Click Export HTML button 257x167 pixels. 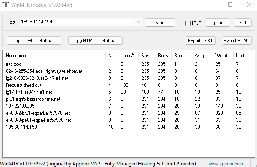click(x=236, y=40)
